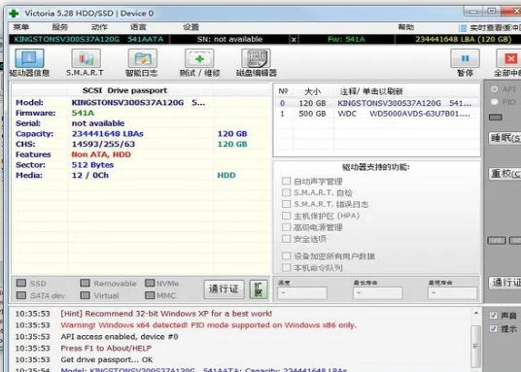Click the 实时查看缓冲 icon in menu bar

tap(462, 28)
